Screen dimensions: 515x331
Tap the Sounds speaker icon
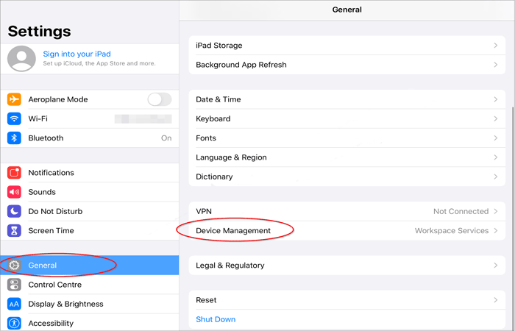click(x=14, y=192)
